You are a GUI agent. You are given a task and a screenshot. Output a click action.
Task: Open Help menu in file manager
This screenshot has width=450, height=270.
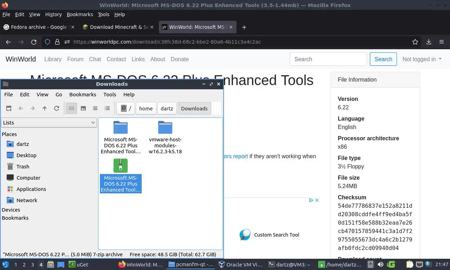coord(129,95)
